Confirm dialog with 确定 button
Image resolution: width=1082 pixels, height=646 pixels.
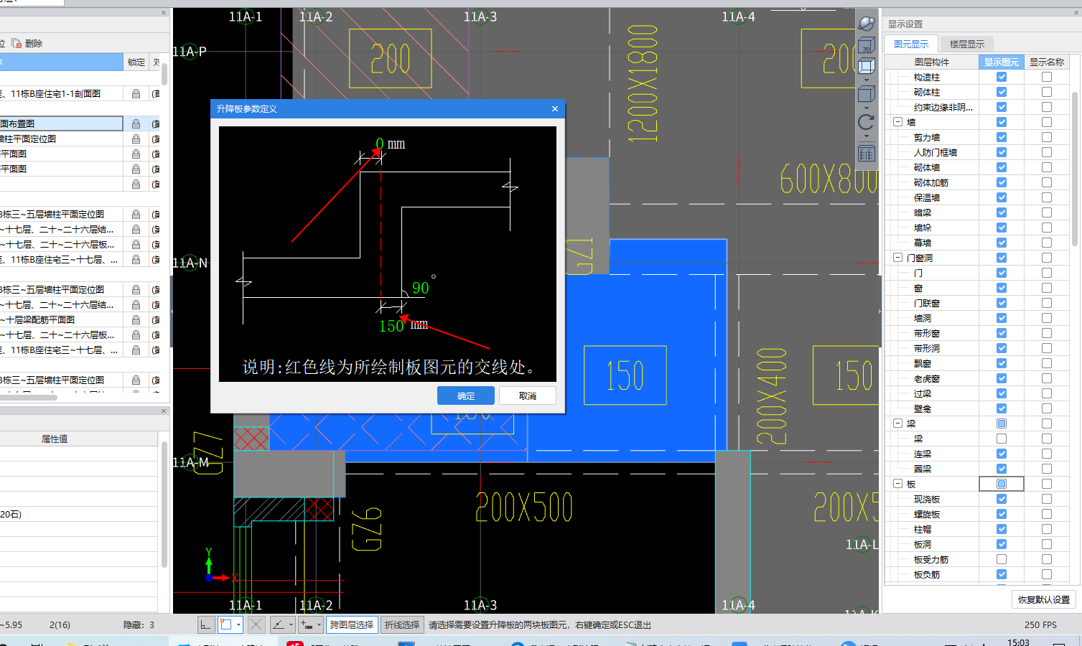click(x=466, y=395)
